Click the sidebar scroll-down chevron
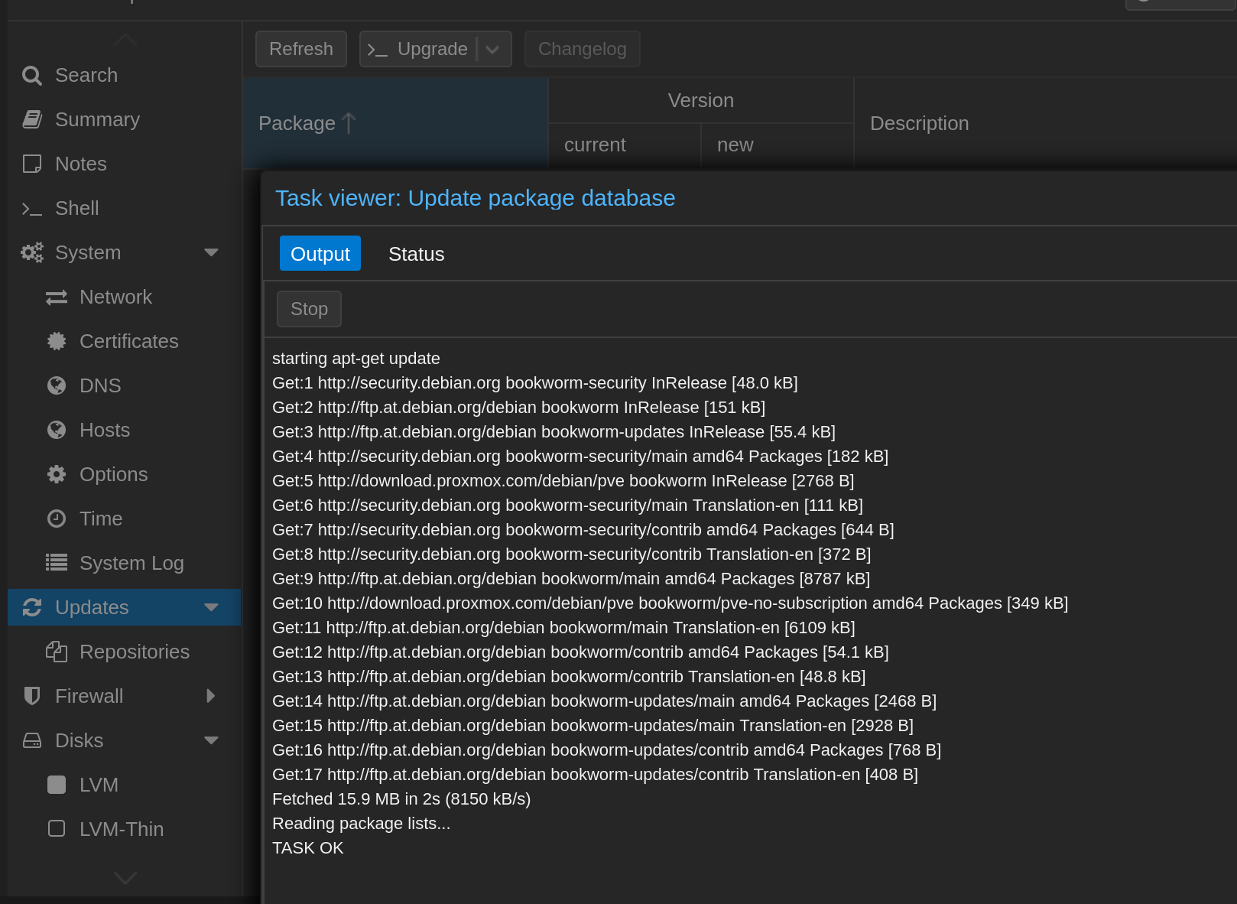Viewport: 1237px width, 904px height. (x=125, y=878)
